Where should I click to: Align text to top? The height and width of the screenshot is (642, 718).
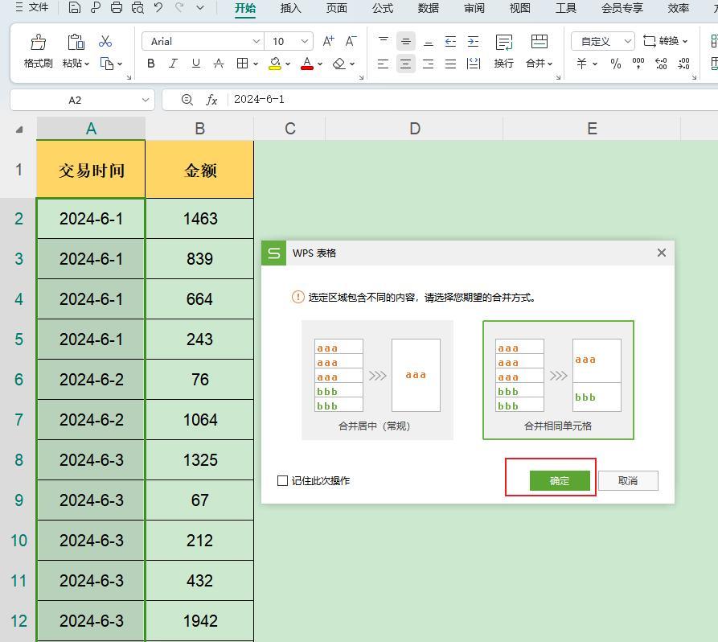tap(384, 41)
